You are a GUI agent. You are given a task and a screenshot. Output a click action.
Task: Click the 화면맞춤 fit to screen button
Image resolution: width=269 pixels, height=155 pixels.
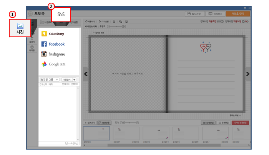coord(104,123)
